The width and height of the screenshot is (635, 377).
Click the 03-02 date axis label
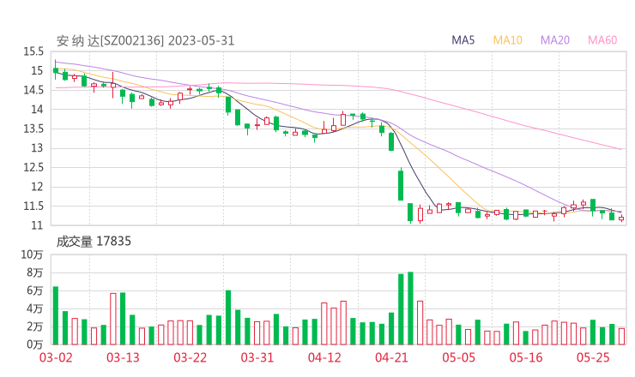point(56,357)
